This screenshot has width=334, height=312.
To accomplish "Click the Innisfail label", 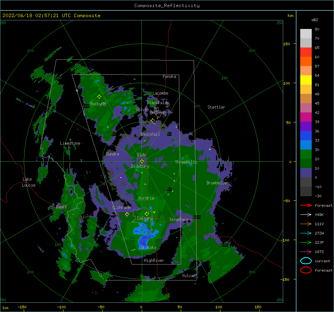I will pyautogui.click(x=150, y=134).
